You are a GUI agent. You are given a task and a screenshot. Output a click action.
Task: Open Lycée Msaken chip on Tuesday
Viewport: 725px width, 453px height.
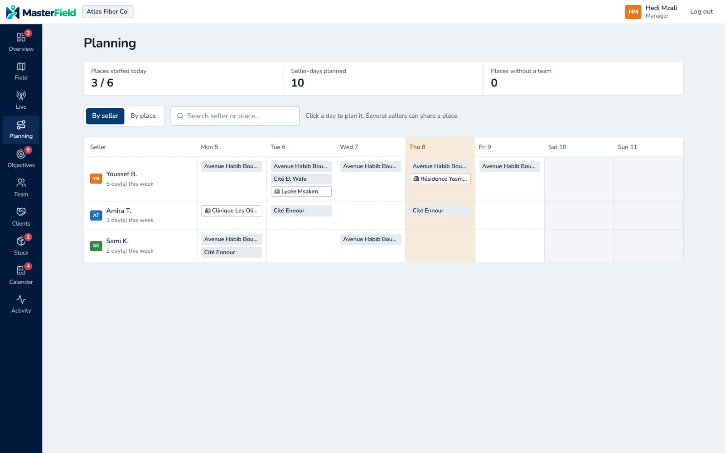pyautogui.click(x=301, y=192)
